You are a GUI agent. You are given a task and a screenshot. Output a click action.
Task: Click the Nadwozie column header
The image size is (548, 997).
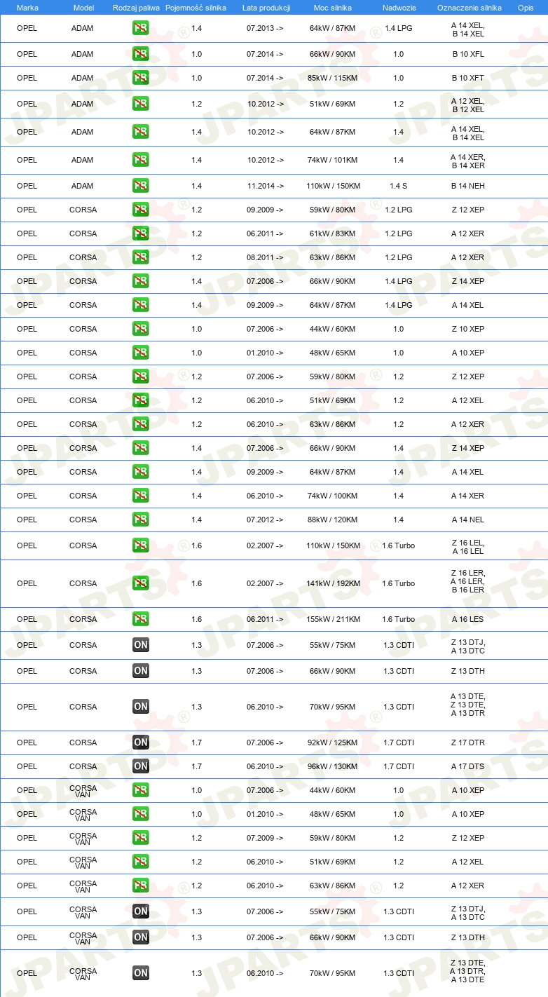tap(399, 7)
